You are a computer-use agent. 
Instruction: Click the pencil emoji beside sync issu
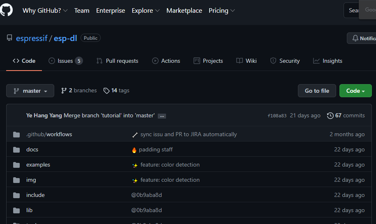(135, 135)
